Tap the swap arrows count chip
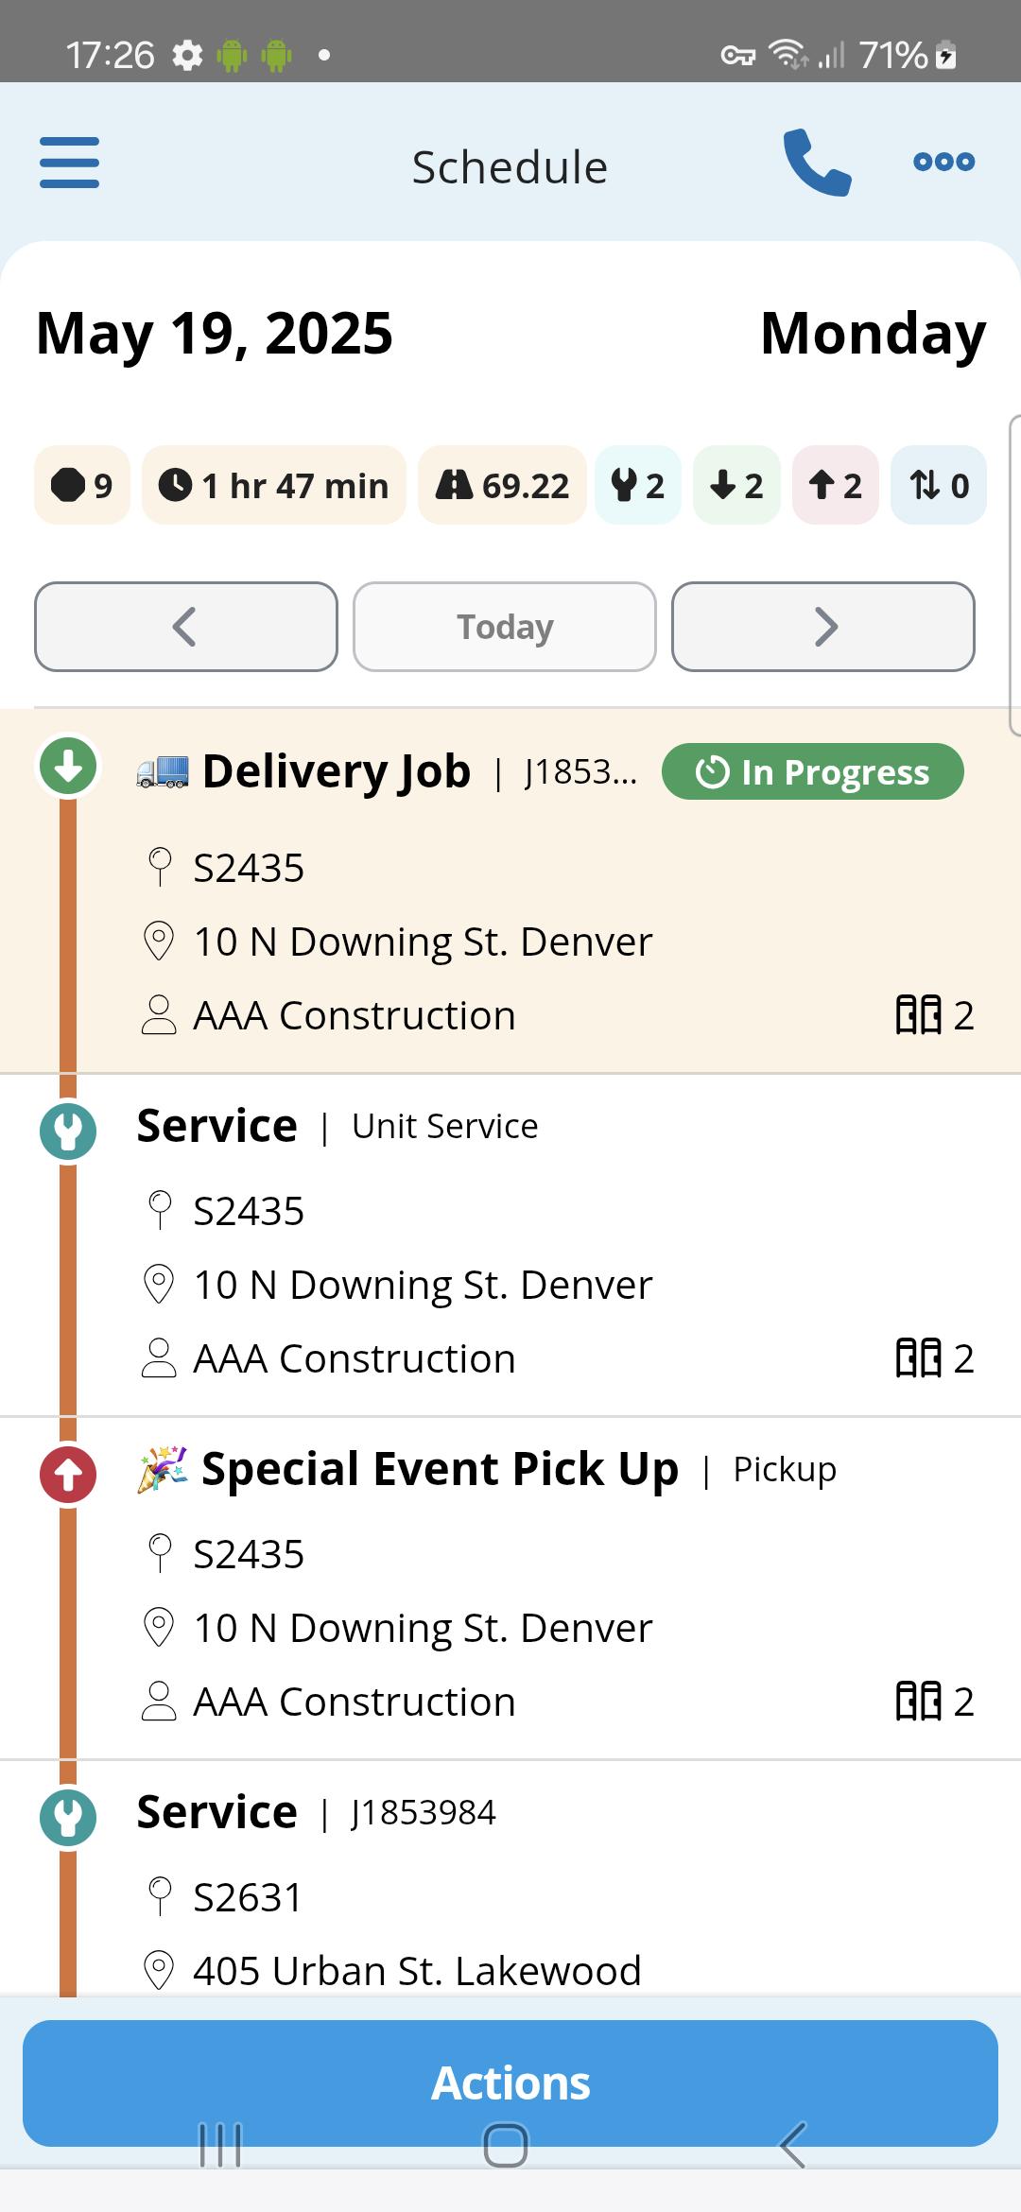Image resolution: width=1021 pixels, height=2212 pixels. tap(939, 485)
